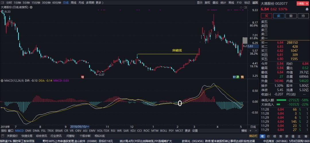Open the 个股诊断 stock diagnosis tab
This screenshot has height=143, width=310.
[x=85, y=136]
